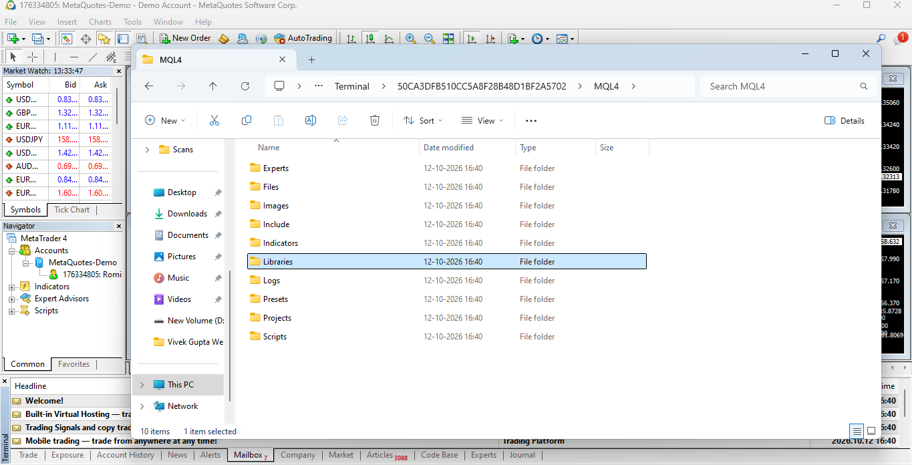Screen dimensions: 912x465
Task: Expand the This PC tree node
Action: point(142,385)
